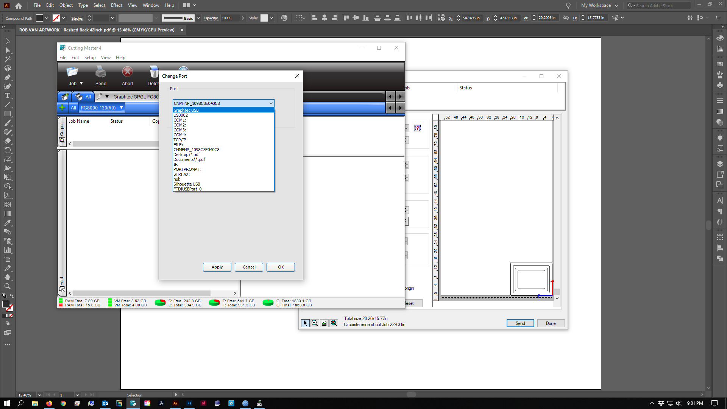
Task: Open the zoom level dropdown at 15.48%
Action: (x=39, y=395)
